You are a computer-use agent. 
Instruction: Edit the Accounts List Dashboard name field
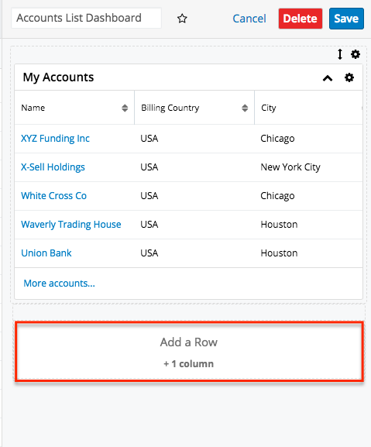[x=86, y=18]
